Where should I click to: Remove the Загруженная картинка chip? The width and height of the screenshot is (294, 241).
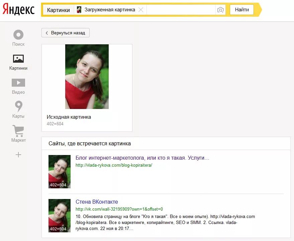coord(141,10)
